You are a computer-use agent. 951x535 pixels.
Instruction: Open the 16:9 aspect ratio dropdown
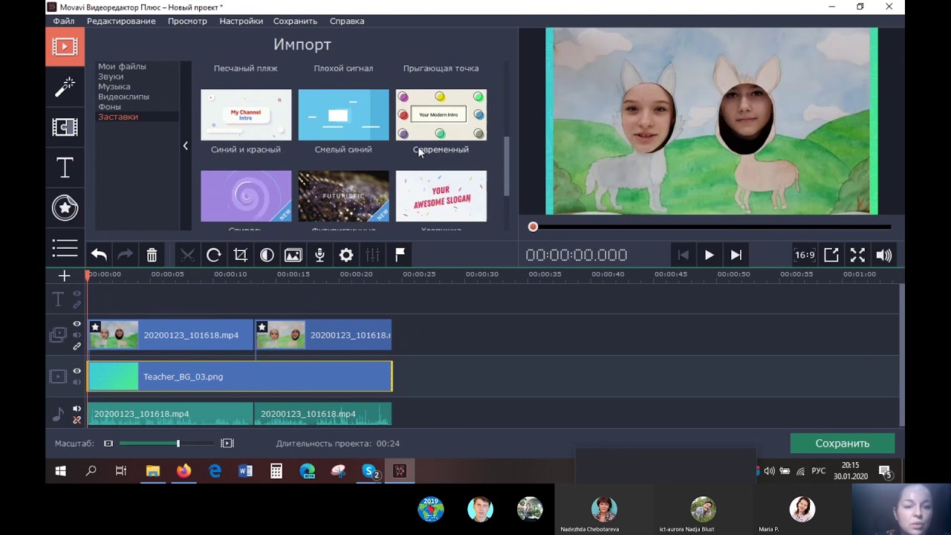click(805, 255)
